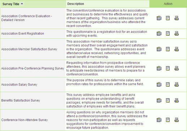Copy the Association Conference Evaluation survey
The image size is (187, 131).
(159, 18)
